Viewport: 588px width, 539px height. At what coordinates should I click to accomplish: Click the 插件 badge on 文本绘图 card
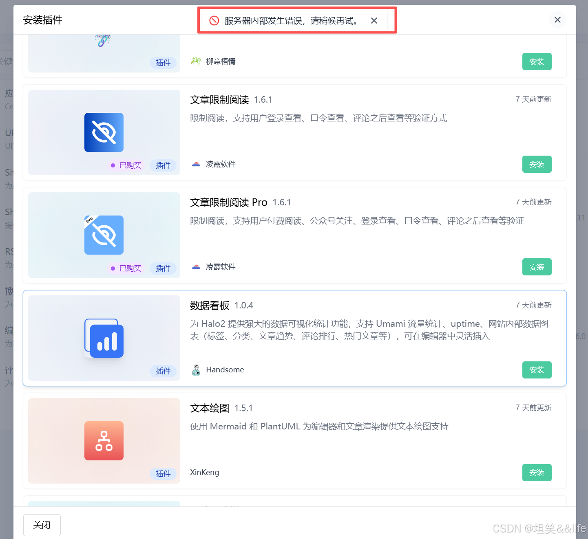coord(163,474)
